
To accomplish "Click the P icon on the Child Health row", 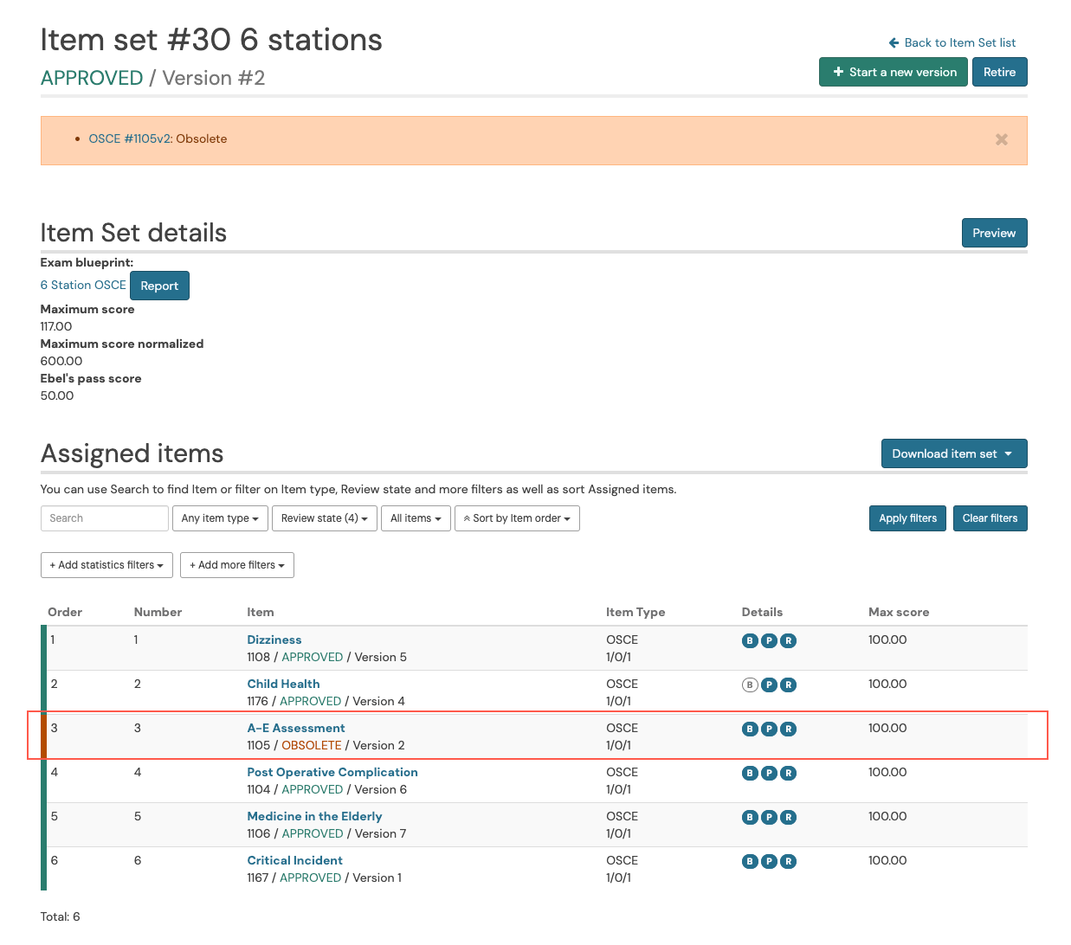I will point(769,685).
